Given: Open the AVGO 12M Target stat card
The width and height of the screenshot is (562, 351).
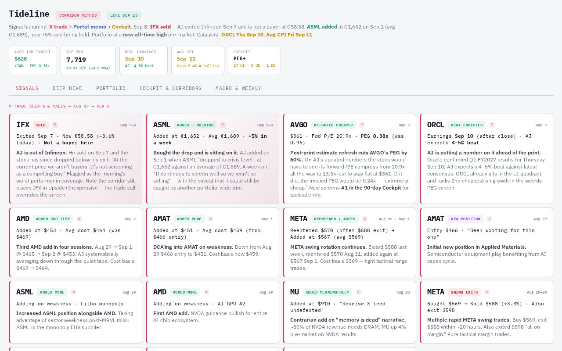Looking at the screenshot, I should point(33,60).
